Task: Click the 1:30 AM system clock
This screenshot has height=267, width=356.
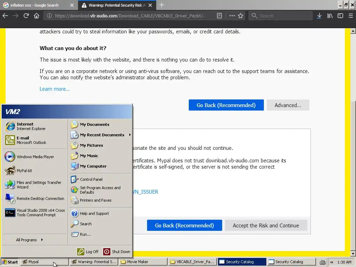Action: [x=345, y=262]
